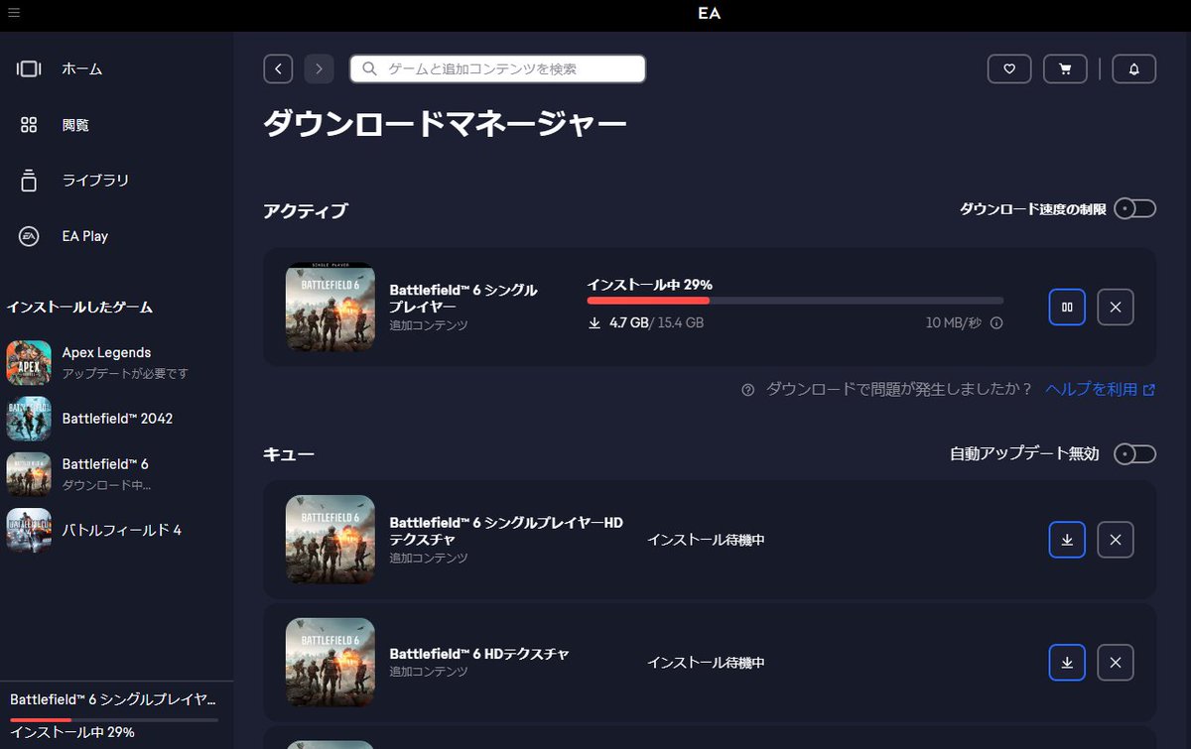Click the 10 MB/秒 speed text
This screenshot has height=749, width=1191.
pos(954,322)
